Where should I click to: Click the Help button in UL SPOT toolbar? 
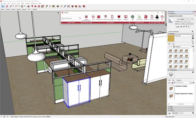(162, 17)
